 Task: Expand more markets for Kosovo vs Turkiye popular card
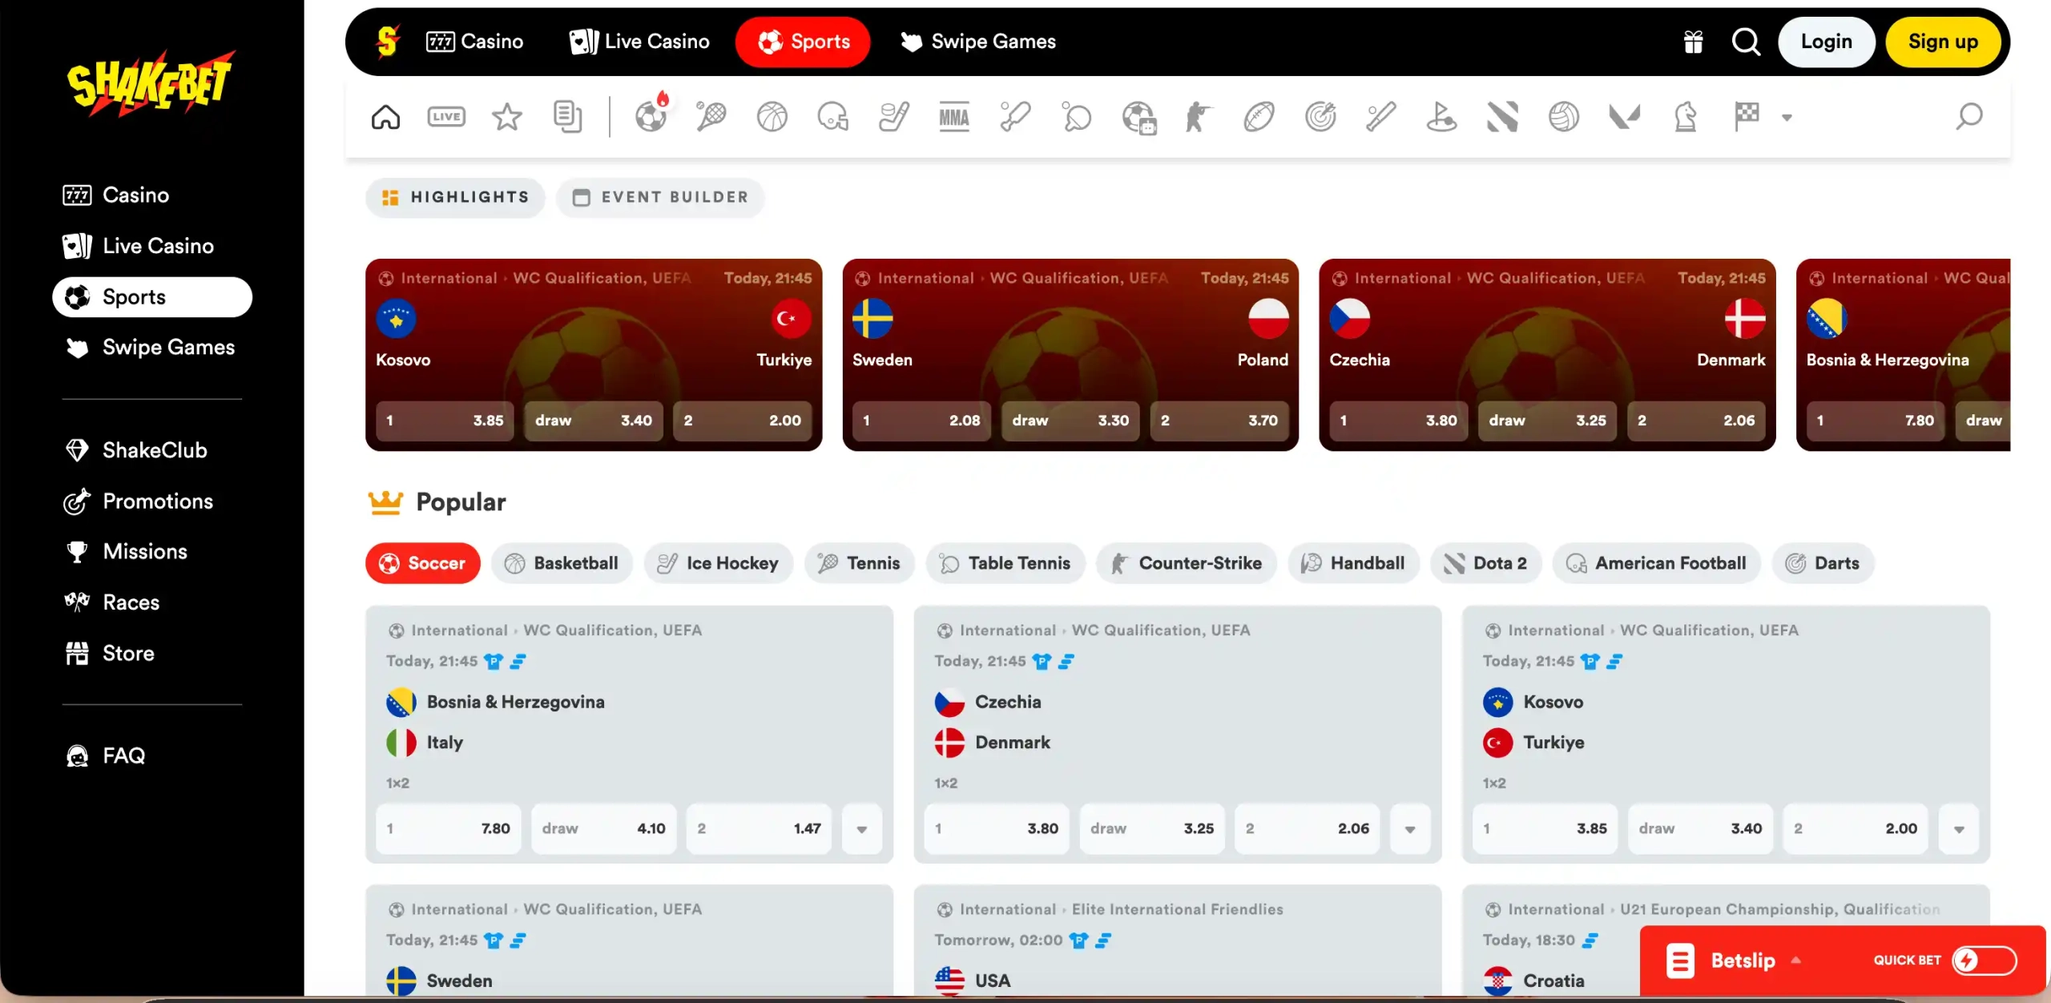(1959, 829)
